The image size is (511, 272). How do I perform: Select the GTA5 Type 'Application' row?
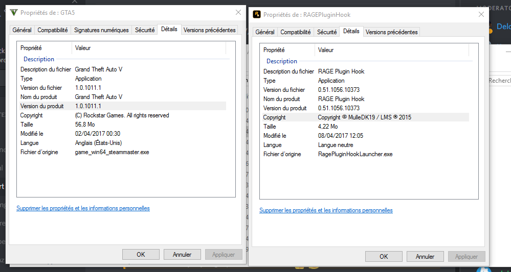(123, 78)
